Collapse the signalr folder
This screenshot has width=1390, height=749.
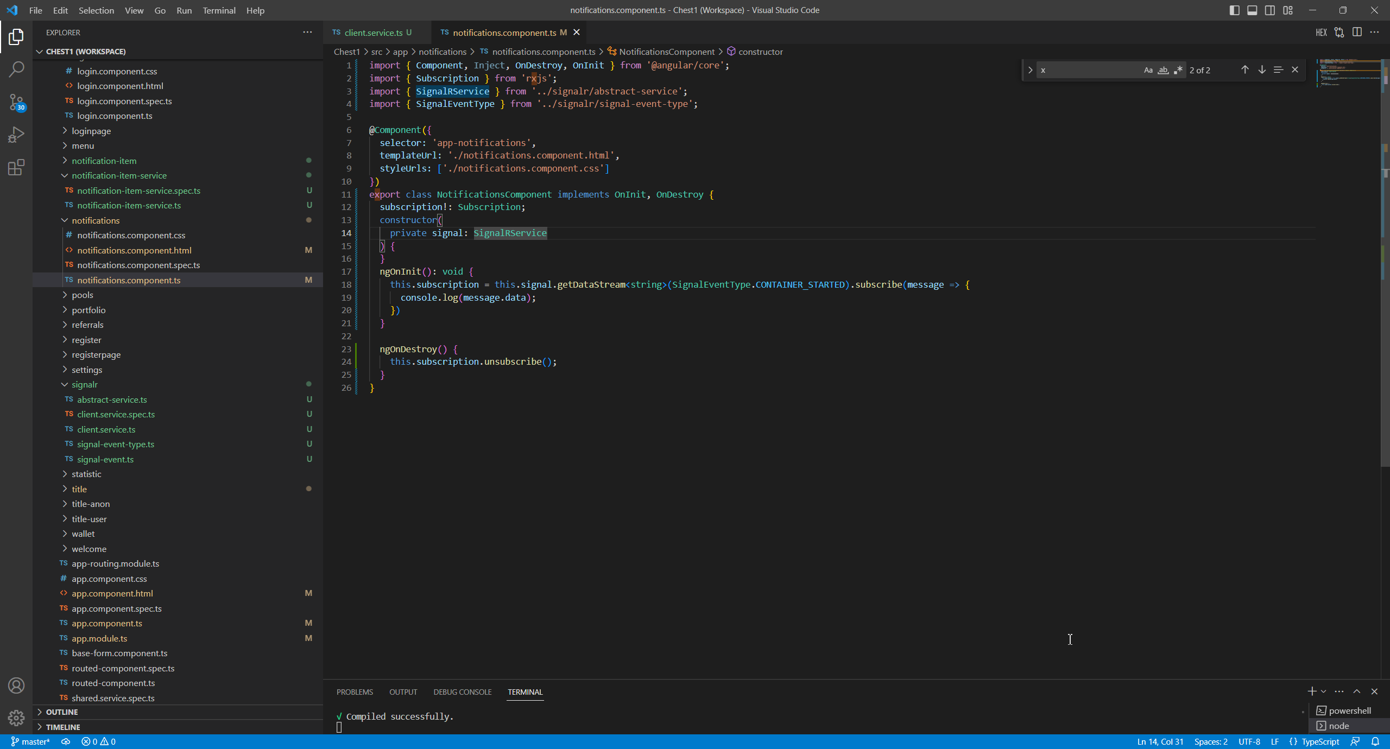click(85, 384)
